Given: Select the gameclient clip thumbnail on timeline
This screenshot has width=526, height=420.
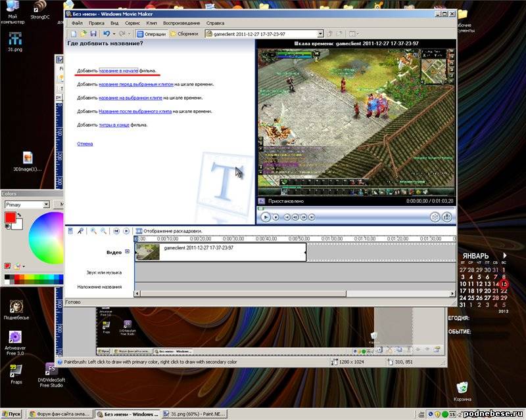Looking at the screenshot, I should click(x=147, y=252).
